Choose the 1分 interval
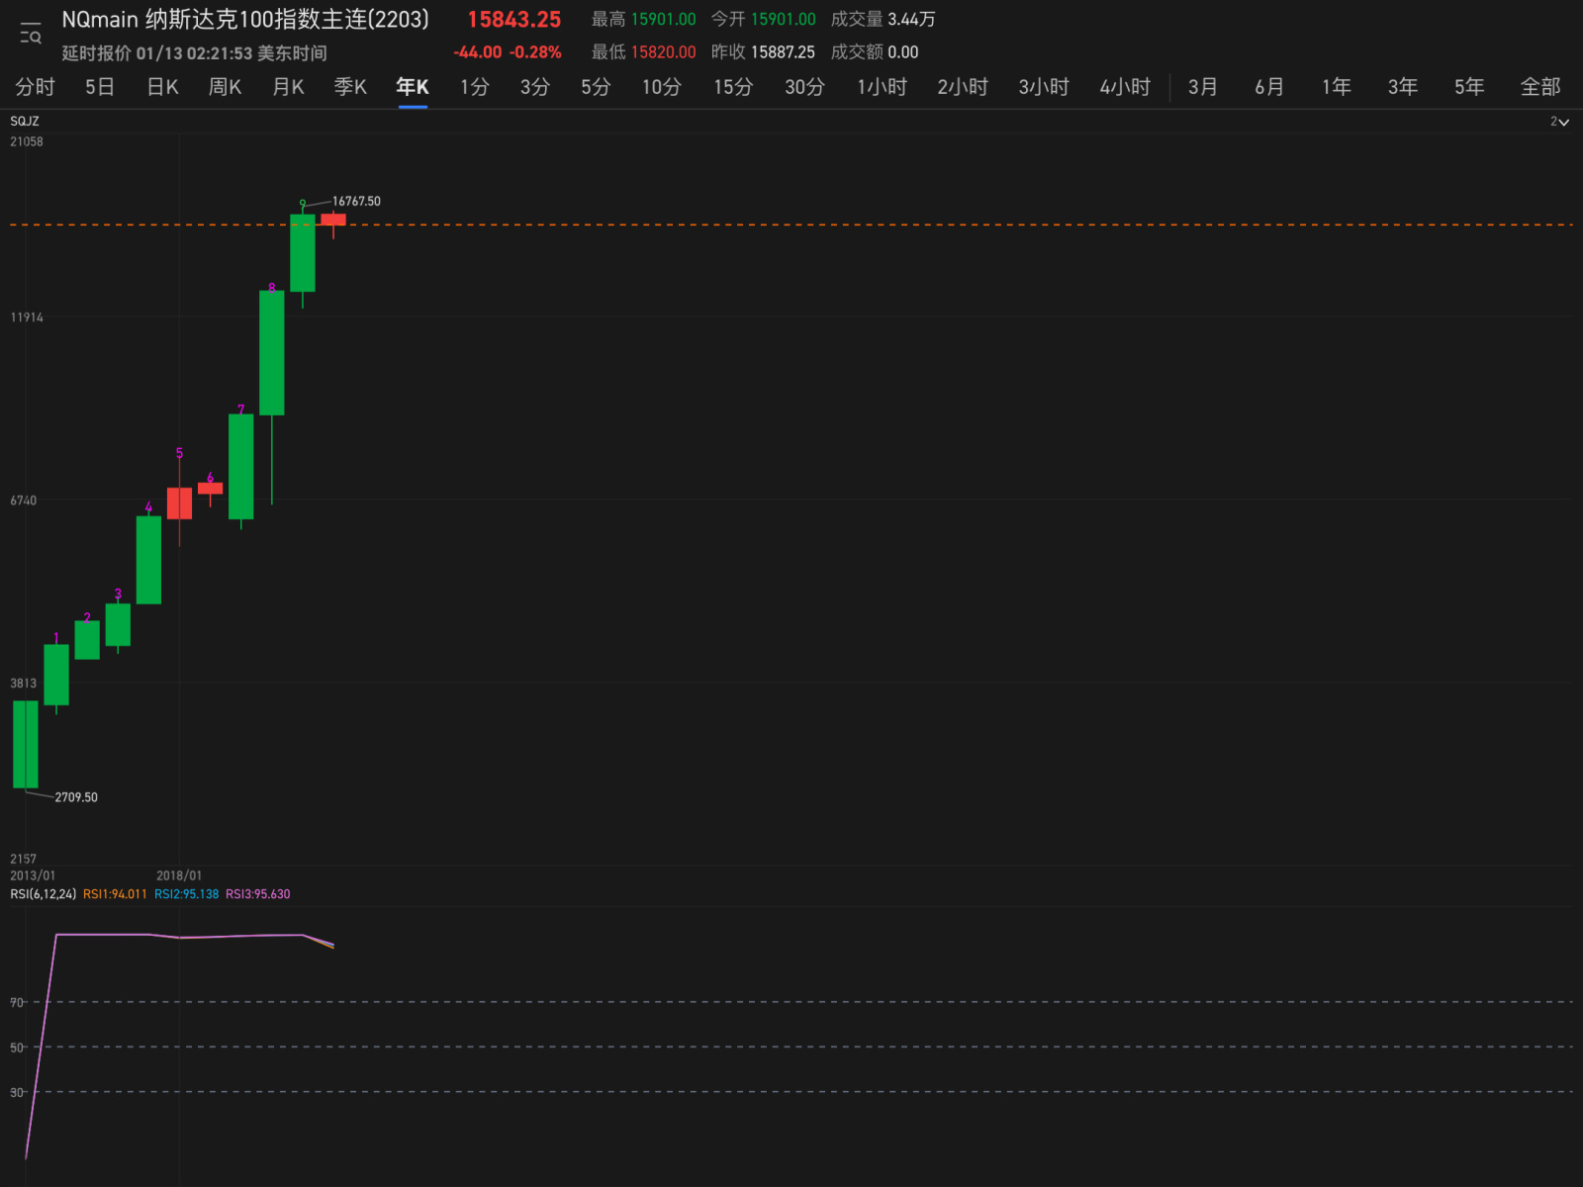The height and width of the screenshot is (1187, 1583). pos(475,87)
